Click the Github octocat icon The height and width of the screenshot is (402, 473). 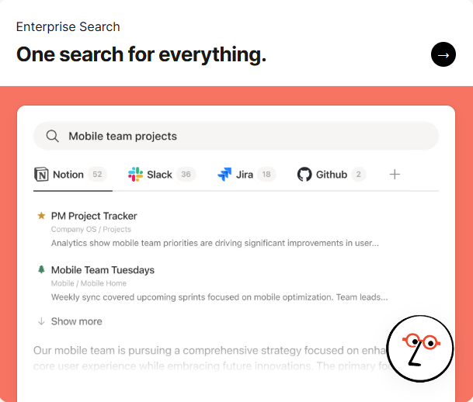click(x=304, y=175)
